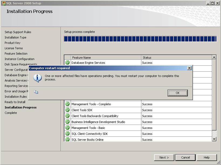
Task: Click Success status for SQL Server Books Online
Action: pyautogui.click(x=147, y=139)
